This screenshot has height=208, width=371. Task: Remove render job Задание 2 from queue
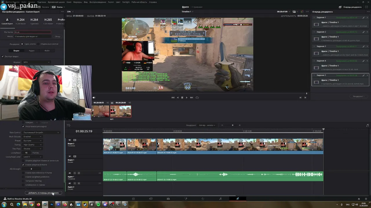367,32
